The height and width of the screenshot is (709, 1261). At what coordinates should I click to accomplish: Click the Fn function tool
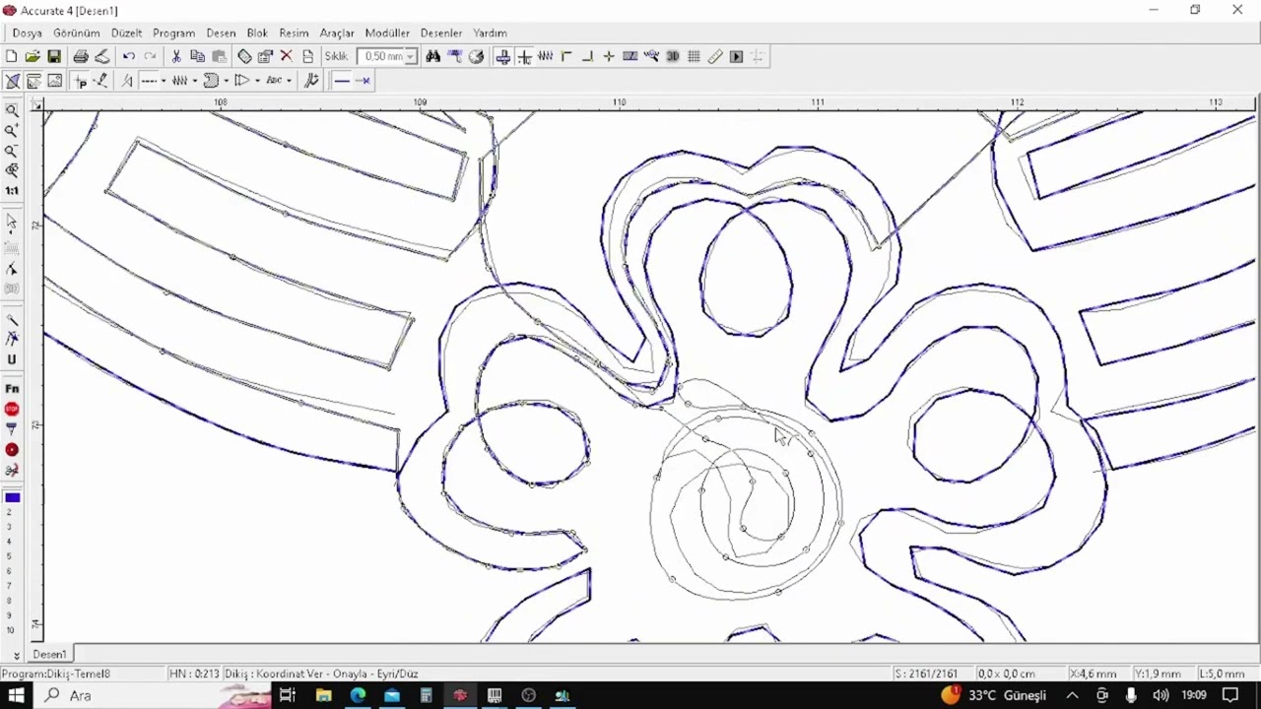coord(12,389)
